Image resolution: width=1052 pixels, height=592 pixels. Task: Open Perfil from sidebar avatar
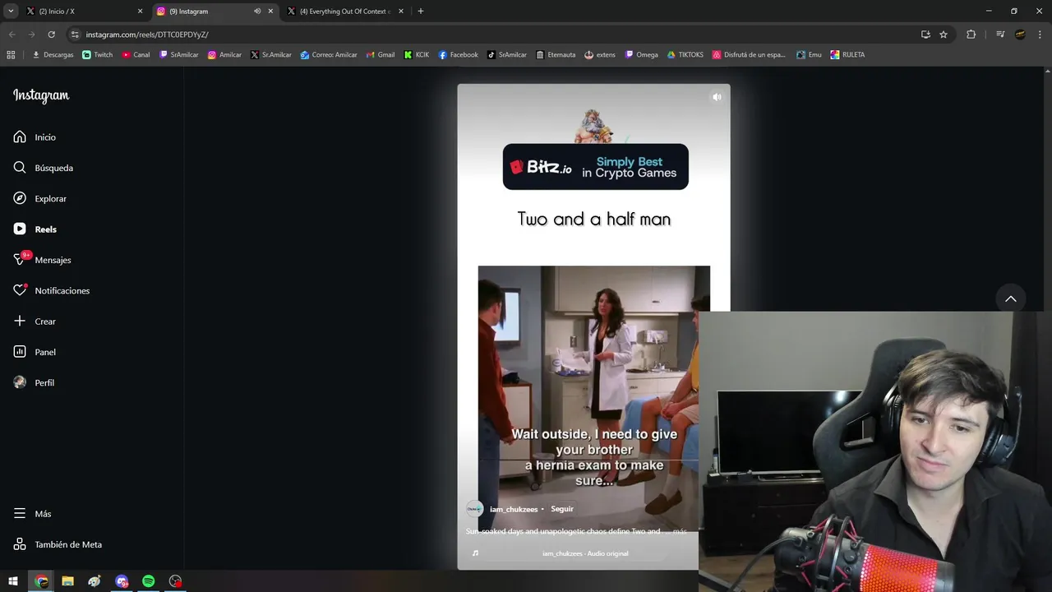click(34, 383)
